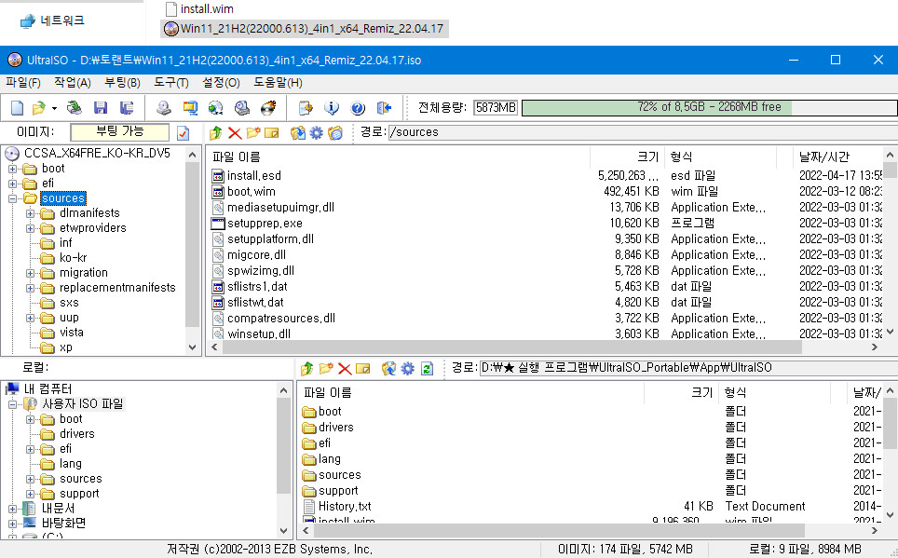Click rename icon in image toolbar
The image size is (898, 558).
271,133
